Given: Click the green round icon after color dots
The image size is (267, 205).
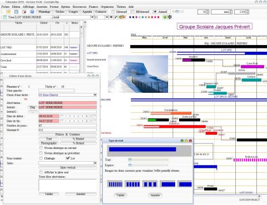Looking at the screenshot, I should (165, 17).
